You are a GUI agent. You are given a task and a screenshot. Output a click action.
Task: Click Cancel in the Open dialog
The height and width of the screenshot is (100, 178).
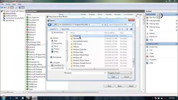point(126,77)
